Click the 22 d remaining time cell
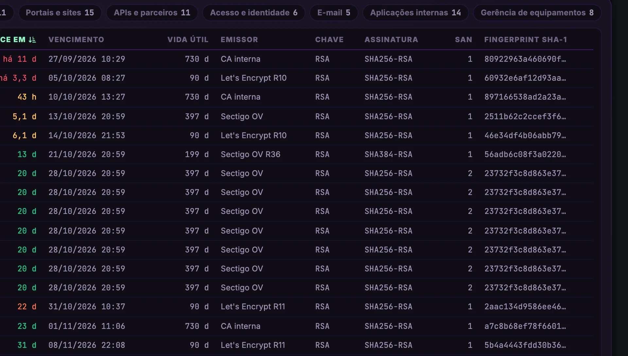The height and width of the screenshot is (356, 628). coord(27,307)
